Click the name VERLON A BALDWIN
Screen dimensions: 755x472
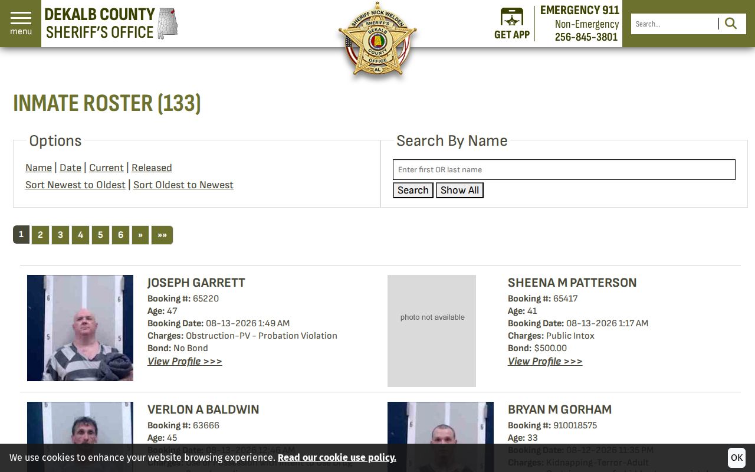[203, 409]
